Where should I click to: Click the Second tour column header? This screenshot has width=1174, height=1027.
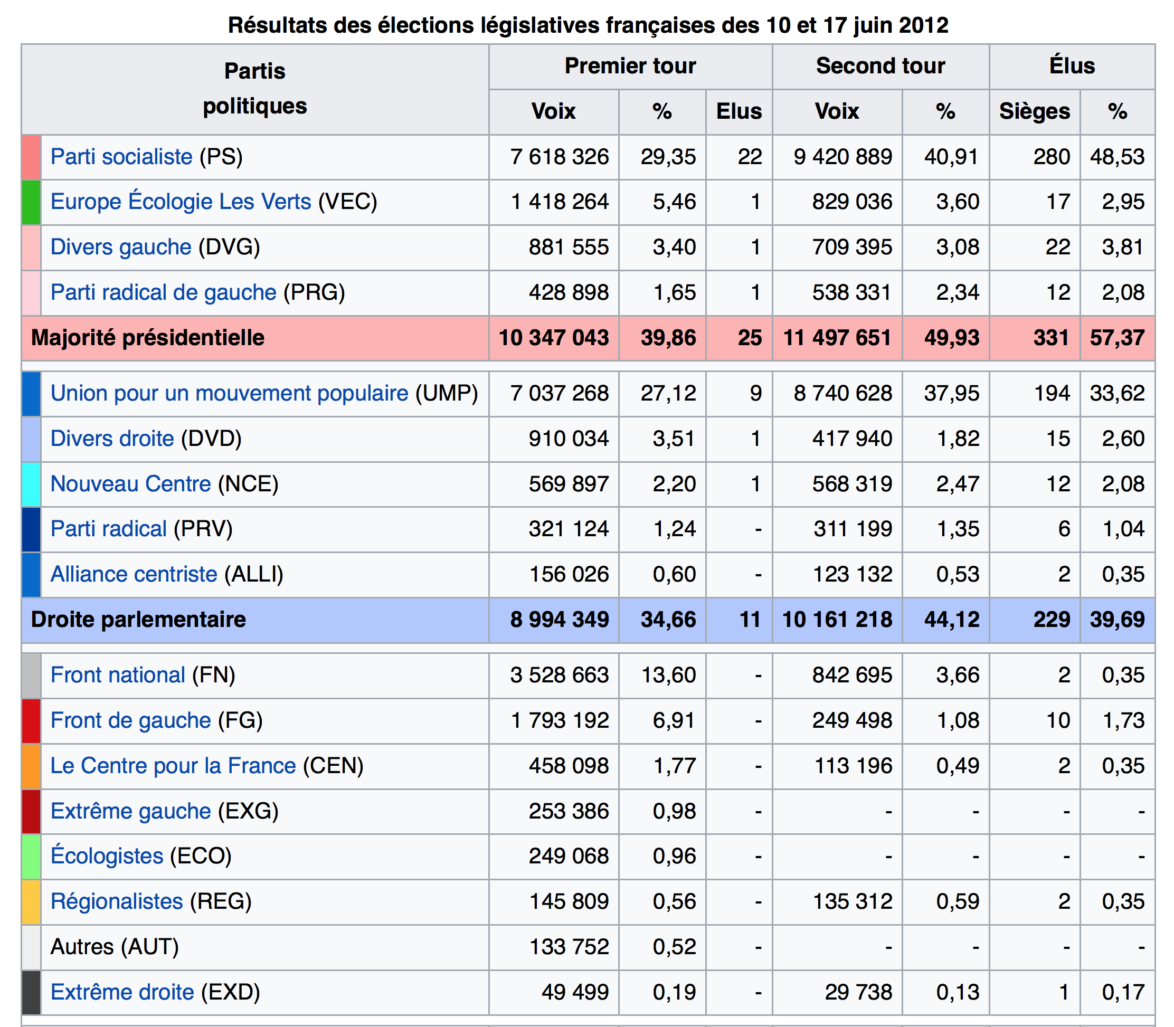(x=881, y=66)
